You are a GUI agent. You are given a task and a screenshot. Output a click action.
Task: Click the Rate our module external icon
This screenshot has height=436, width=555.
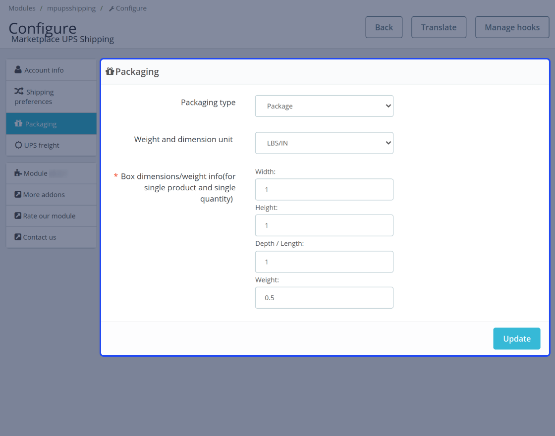[18, 216]
